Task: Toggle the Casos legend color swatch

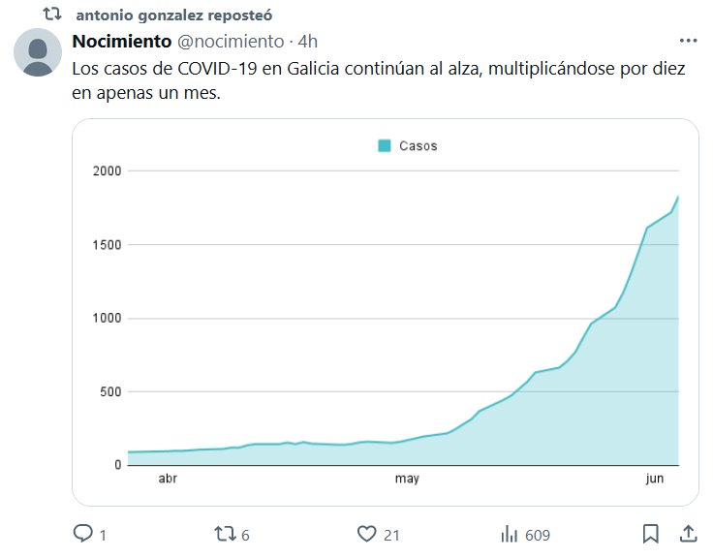Action: pyautogui.click(x=384, y=146)
